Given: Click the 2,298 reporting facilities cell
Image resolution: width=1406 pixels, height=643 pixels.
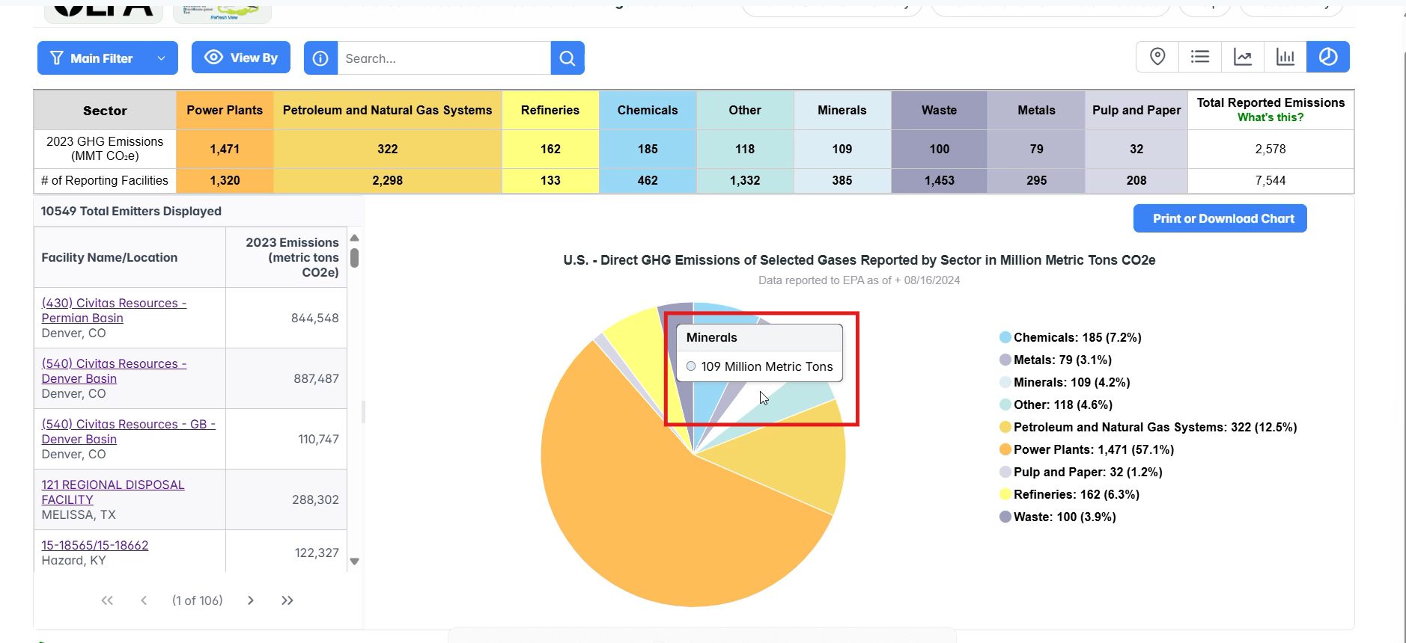Looking at the screenshot, I should [x=388, y=180].
